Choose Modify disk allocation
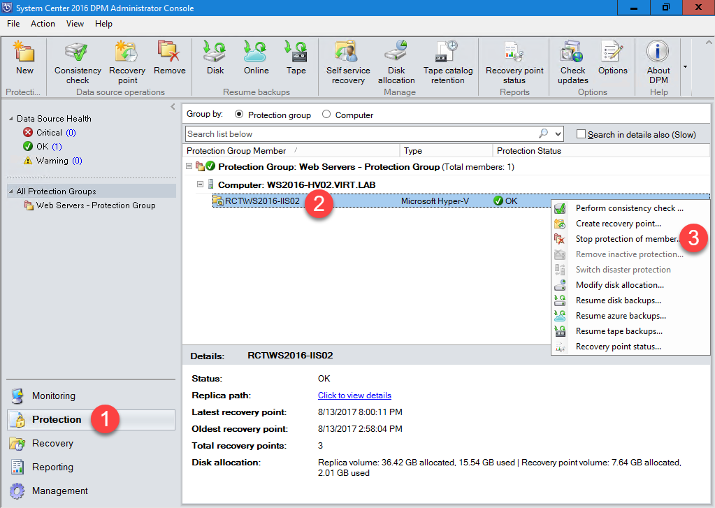715x508 pixels. pyautogui.click(x=630, y=285)
